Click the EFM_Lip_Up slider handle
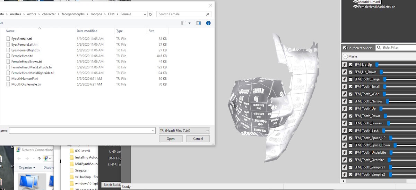416x190 pixels. point(377,65)
